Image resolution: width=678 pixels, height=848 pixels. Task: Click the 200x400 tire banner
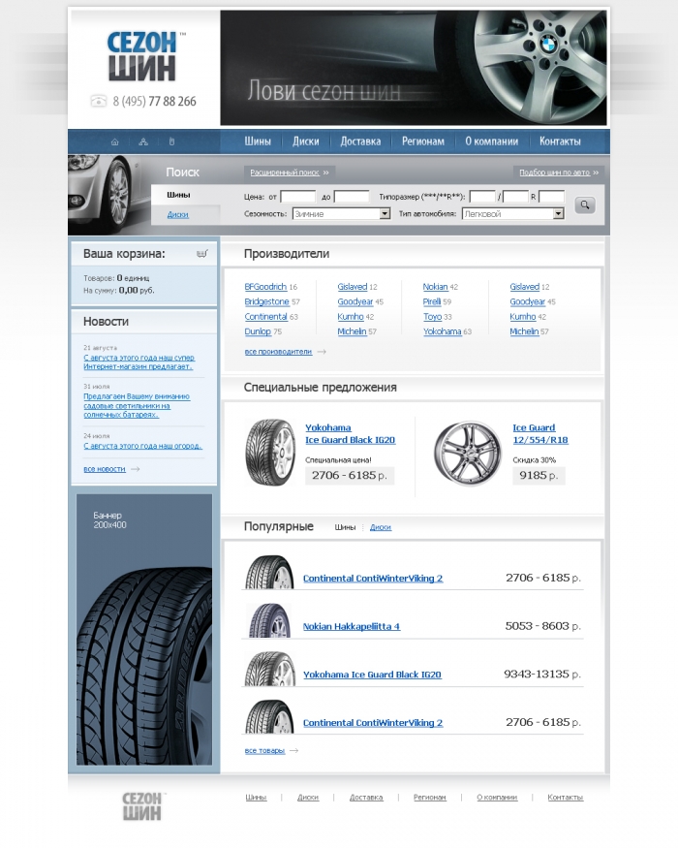pos(143,629)
